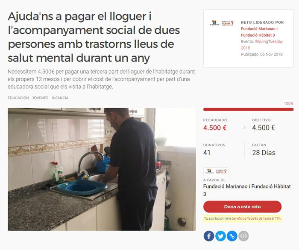Click the 4.500 € recaudado amount

click(x=215, y=128)
